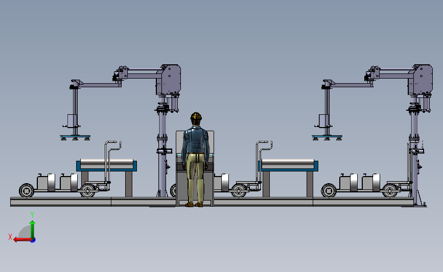The width and height of the screenshot is (443, 272).
Task: Select the left manipulator arm head box
Action: 169,80
